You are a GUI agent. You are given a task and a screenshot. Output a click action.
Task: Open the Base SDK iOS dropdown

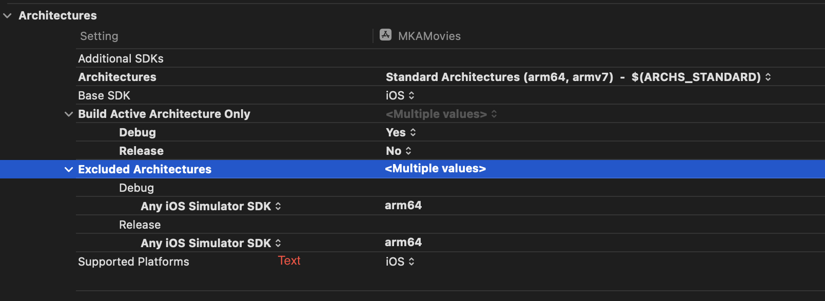(400, 95)
